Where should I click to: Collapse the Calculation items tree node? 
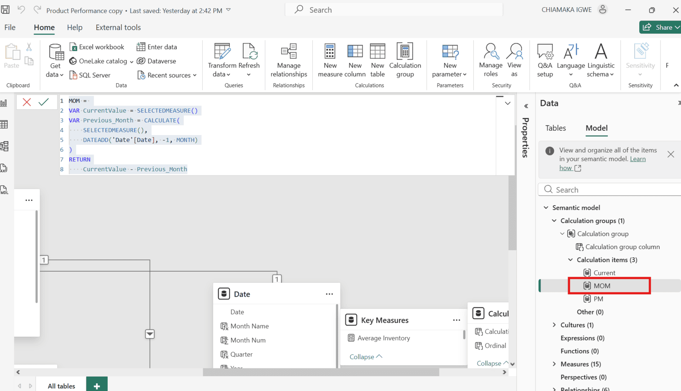(570, 260)
